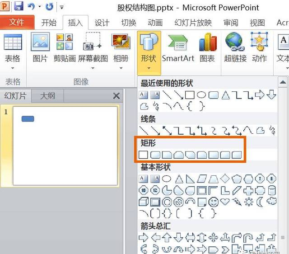The width and height of the screenshot is (289, 254).
Task: Choose the no symbol basic shape
Action: point(179,202)
